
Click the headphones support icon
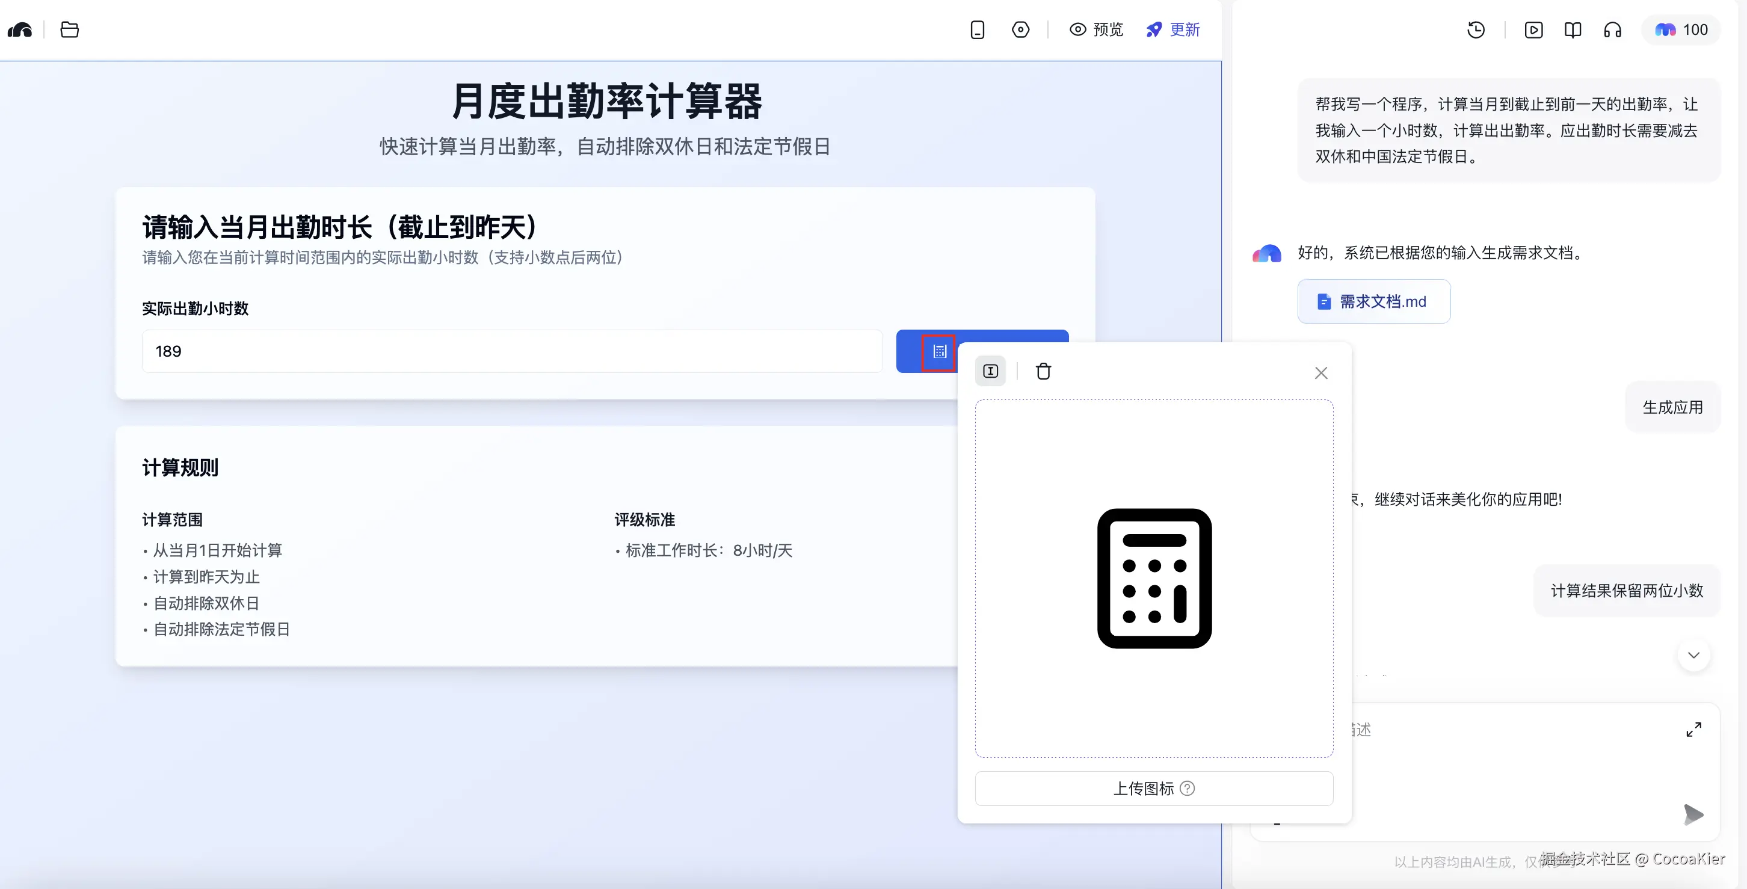[1613, 29]
